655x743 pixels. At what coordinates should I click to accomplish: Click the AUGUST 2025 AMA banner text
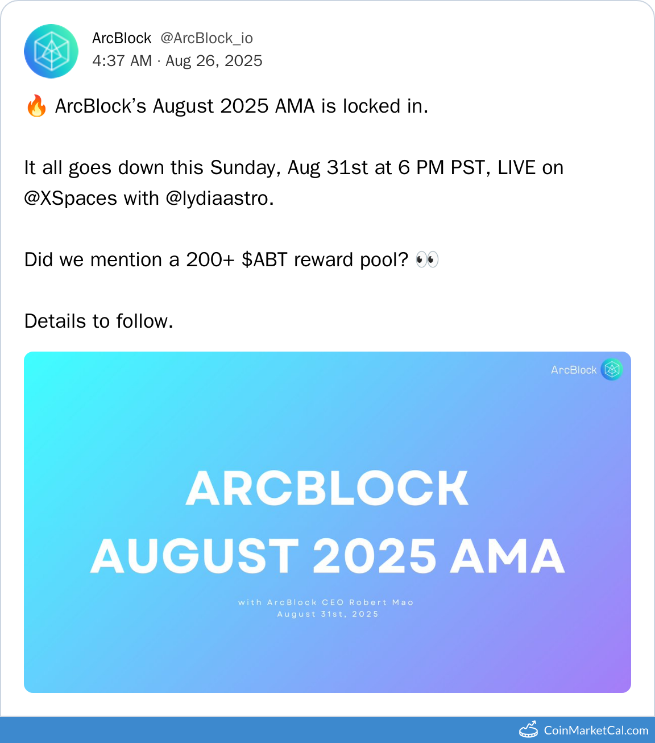click(x=327, y=556)
